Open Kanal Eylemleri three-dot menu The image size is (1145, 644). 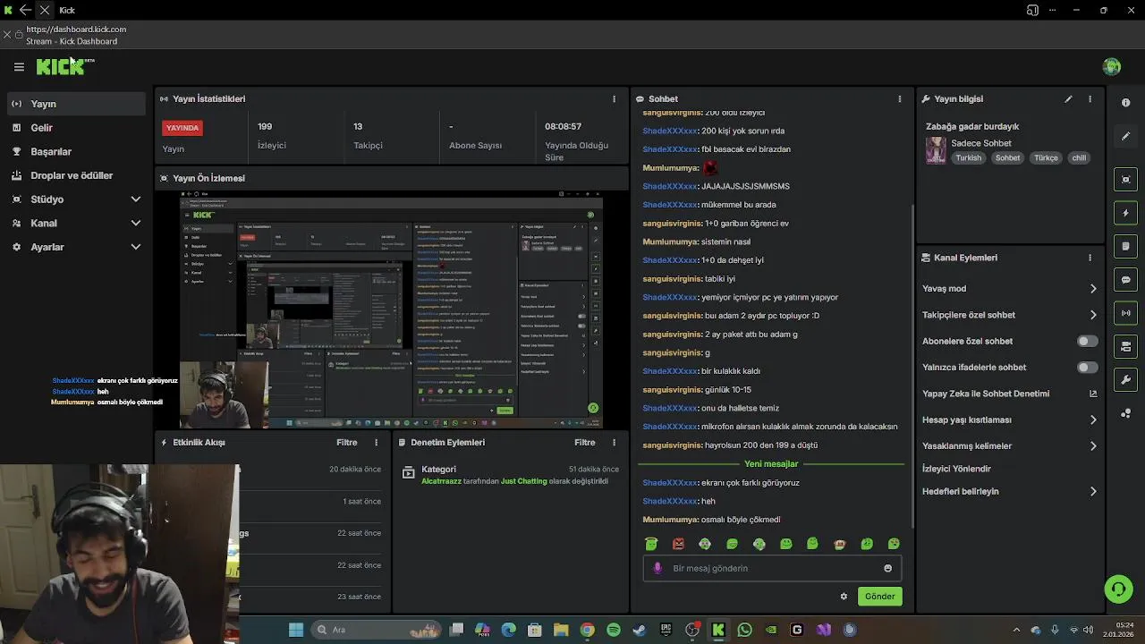click(x=1090, y=258)
